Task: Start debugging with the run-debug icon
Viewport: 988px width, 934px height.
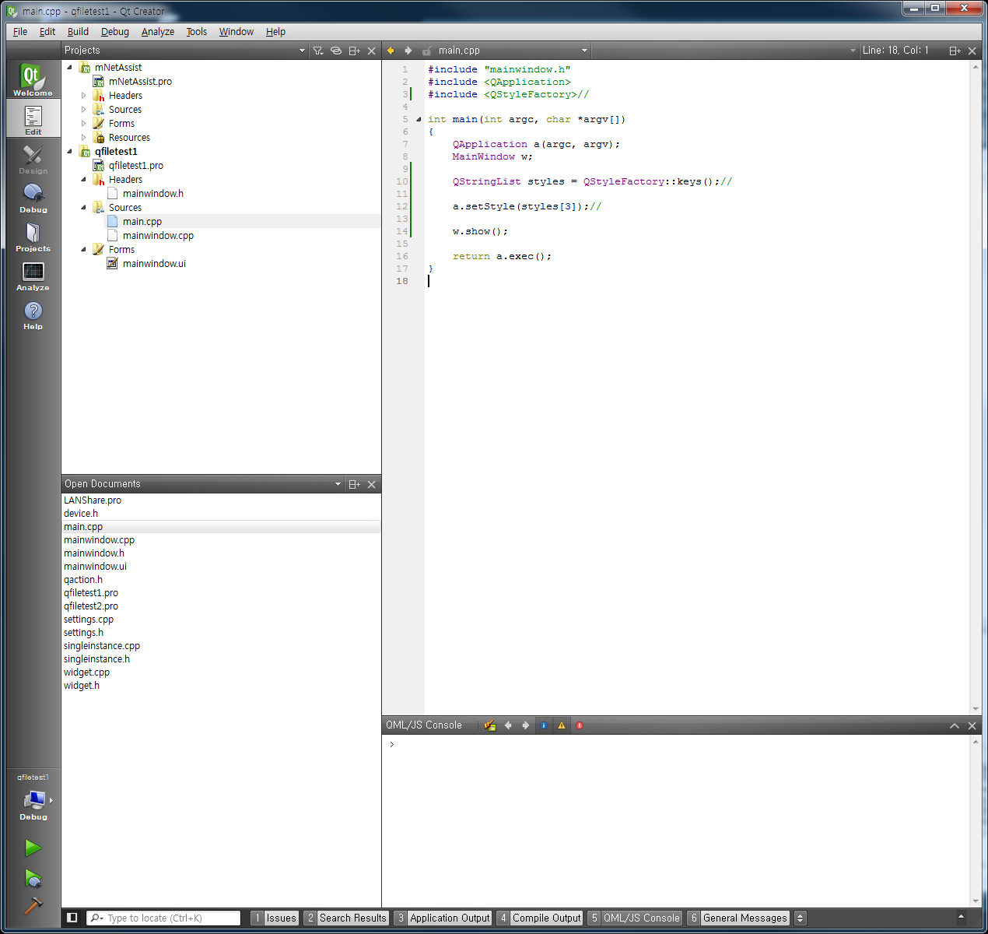Action: click(x=33, y=878)
